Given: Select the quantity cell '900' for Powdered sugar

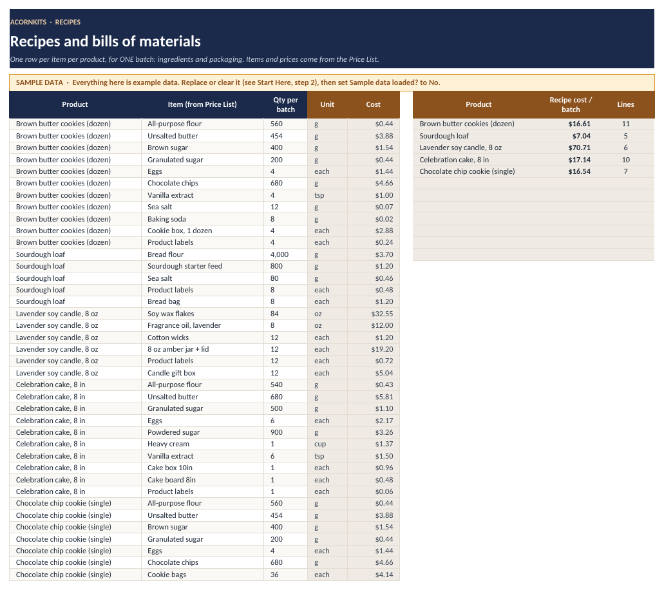Looking at the screenshot, I should coord(285,432).
